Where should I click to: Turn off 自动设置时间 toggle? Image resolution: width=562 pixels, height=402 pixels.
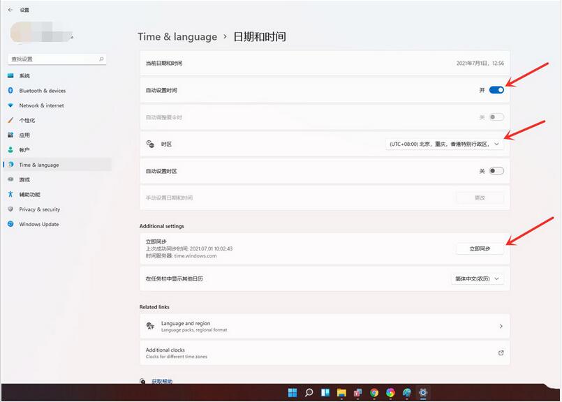tap(496, 90)
